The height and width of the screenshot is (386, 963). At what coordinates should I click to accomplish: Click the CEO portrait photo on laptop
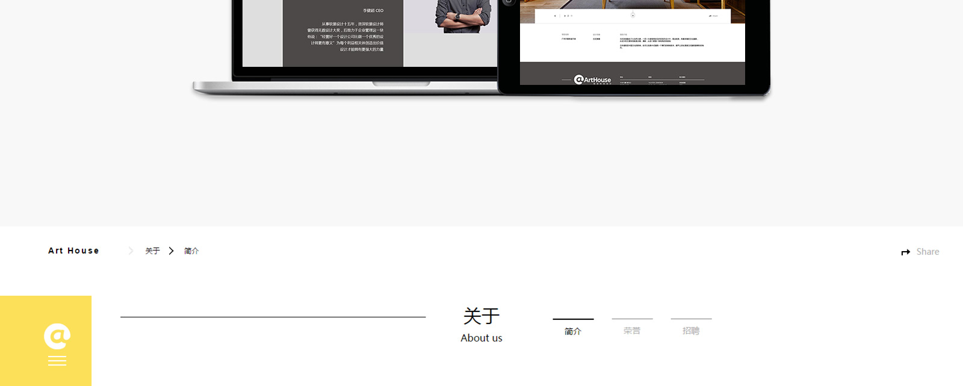(462, 16)
